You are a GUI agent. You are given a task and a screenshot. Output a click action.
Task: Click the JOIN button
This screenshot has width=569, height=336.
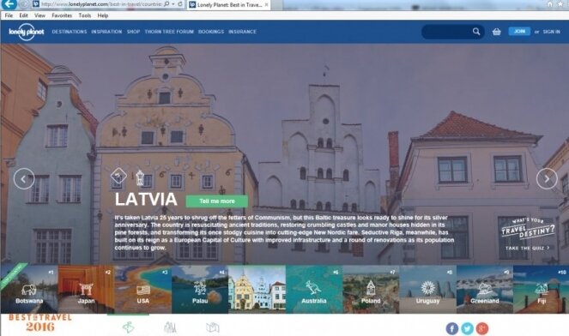tap(519, 32)
